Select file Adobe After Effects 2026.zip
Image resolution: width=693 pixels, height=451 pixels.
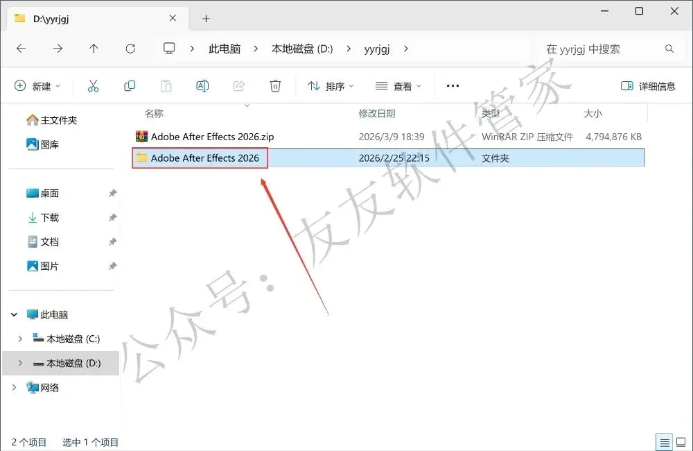click(212, 137)
